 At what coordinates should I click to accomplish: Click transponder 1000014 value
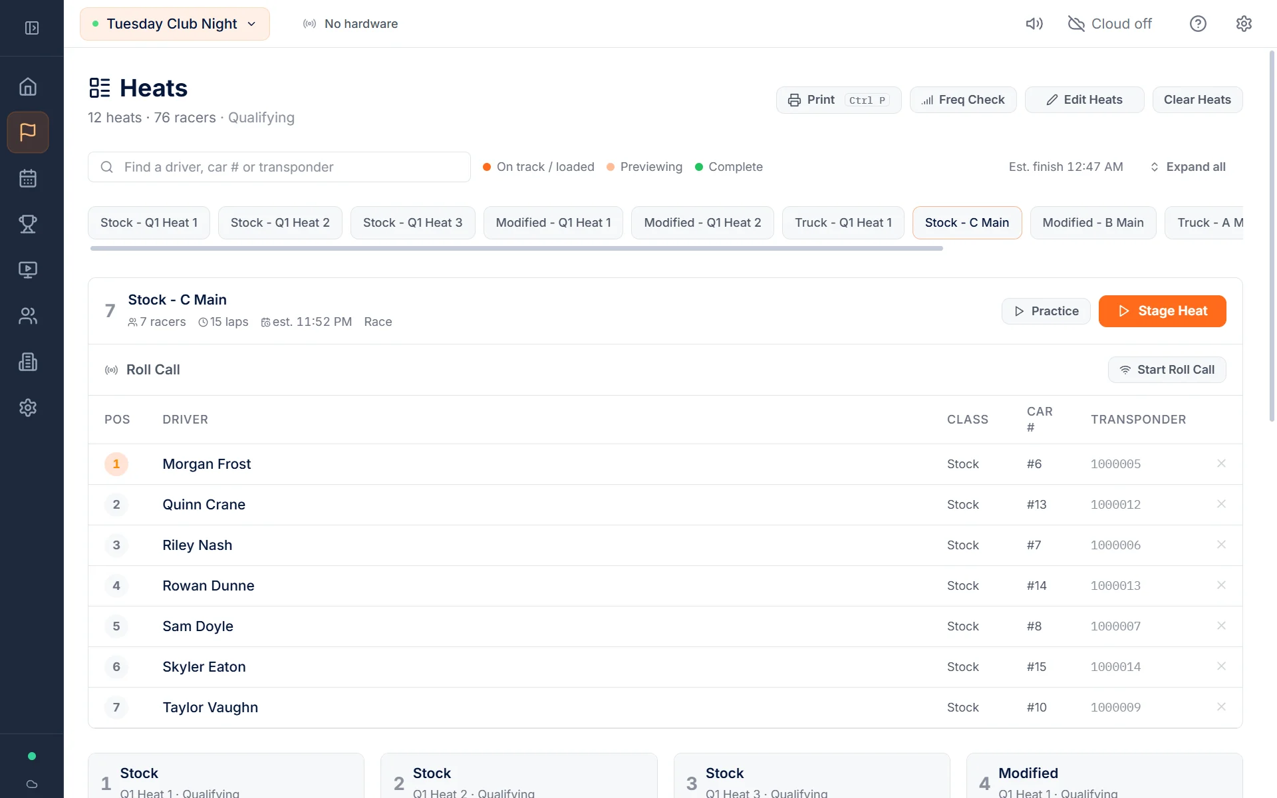1115,667
